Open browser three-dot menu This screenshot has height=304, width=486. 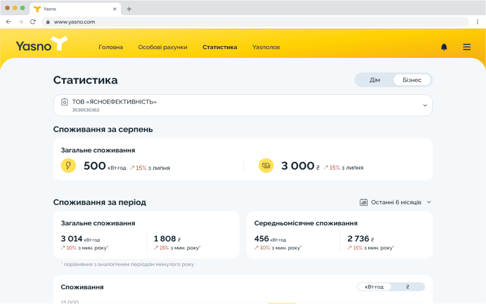tap(477, 22)
